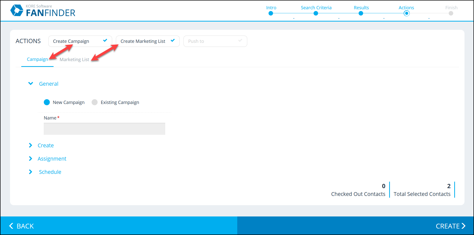Select the Actions step marker dot
The width and height of the screenshot is (474, 235).
[407, 13]
